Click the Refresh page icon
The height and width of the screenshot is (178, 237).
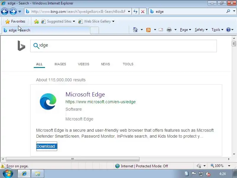135,12
